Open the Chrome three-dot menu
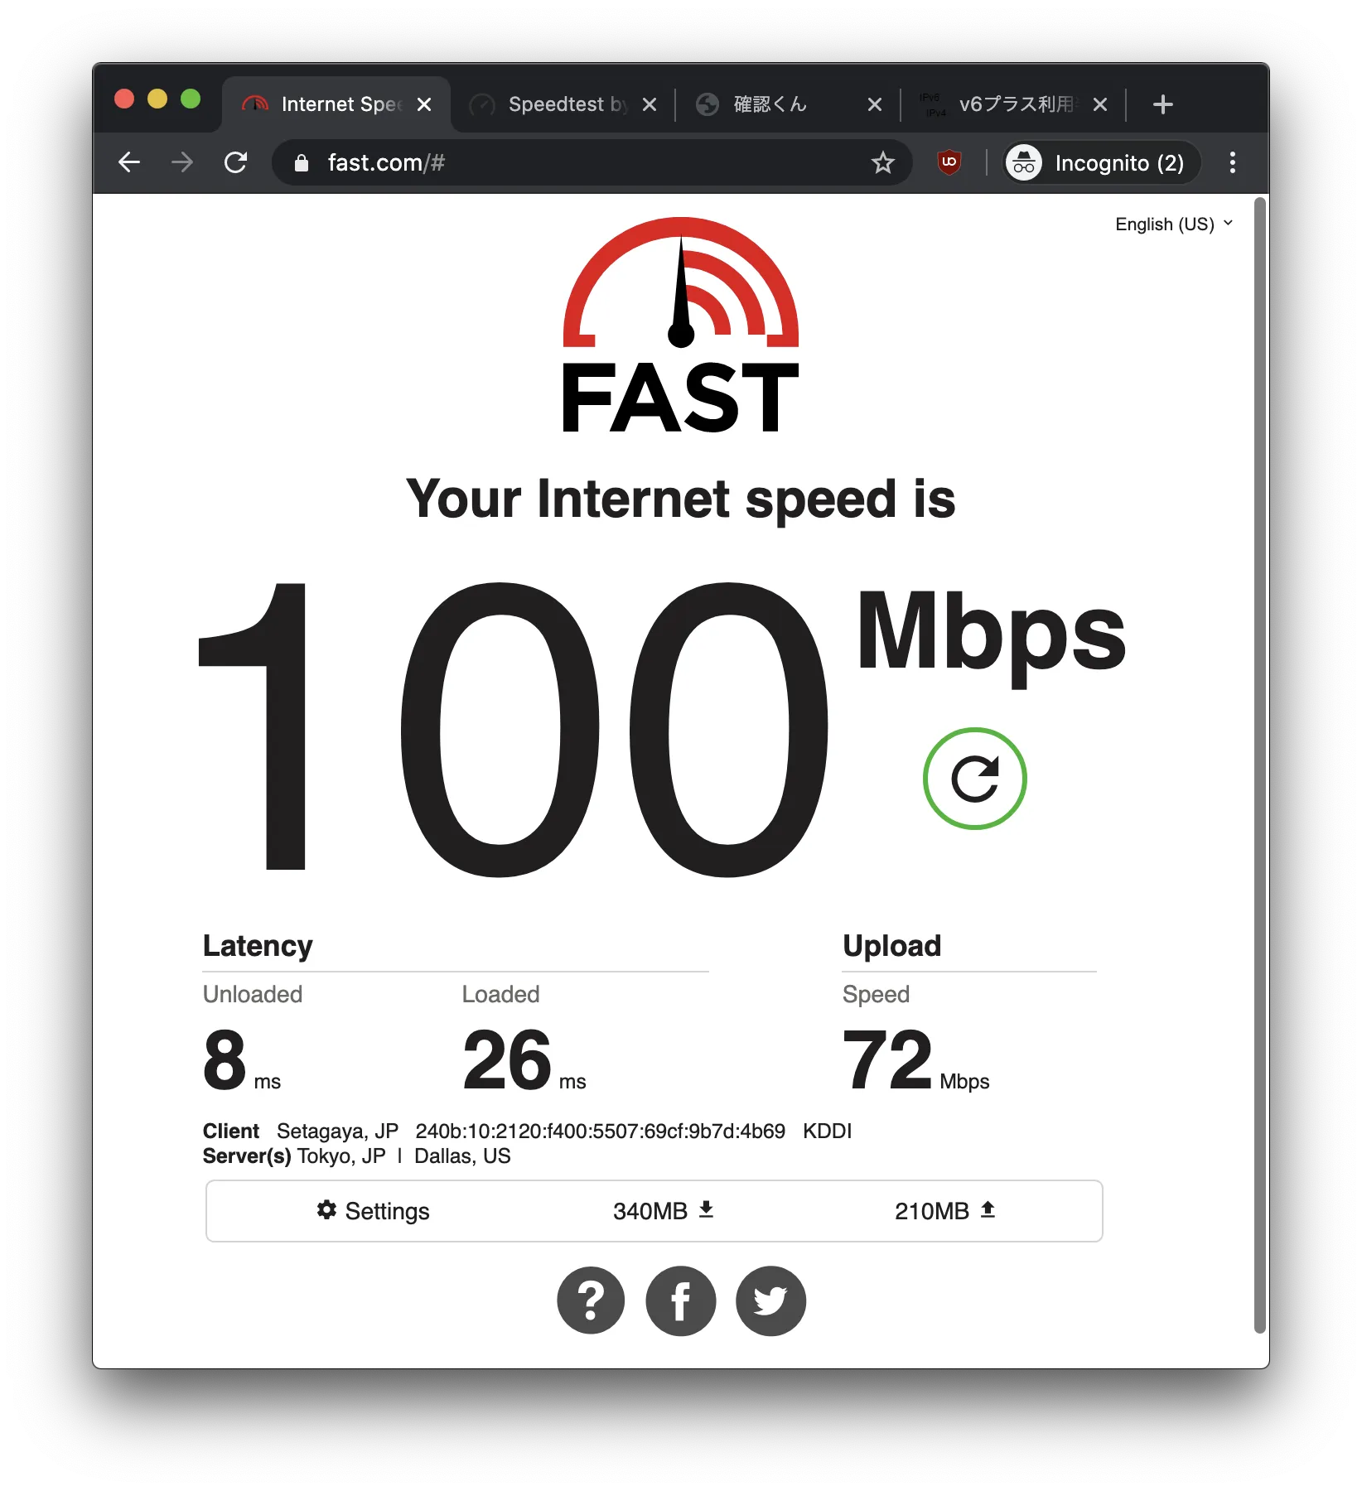1362x1491 pixels. point(1232,162)
